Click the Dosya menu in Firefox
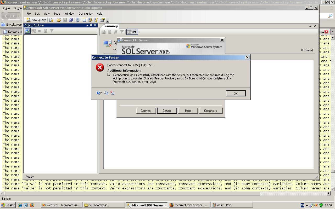This screenshot has width=335, height=209. tap(6, 8)
